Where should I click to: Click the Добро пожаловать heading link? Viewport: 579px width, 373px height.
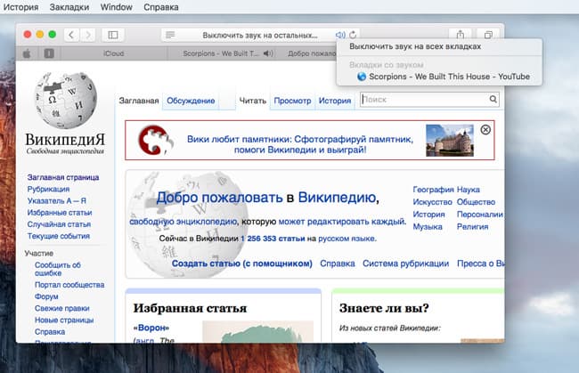pos(219,198)
